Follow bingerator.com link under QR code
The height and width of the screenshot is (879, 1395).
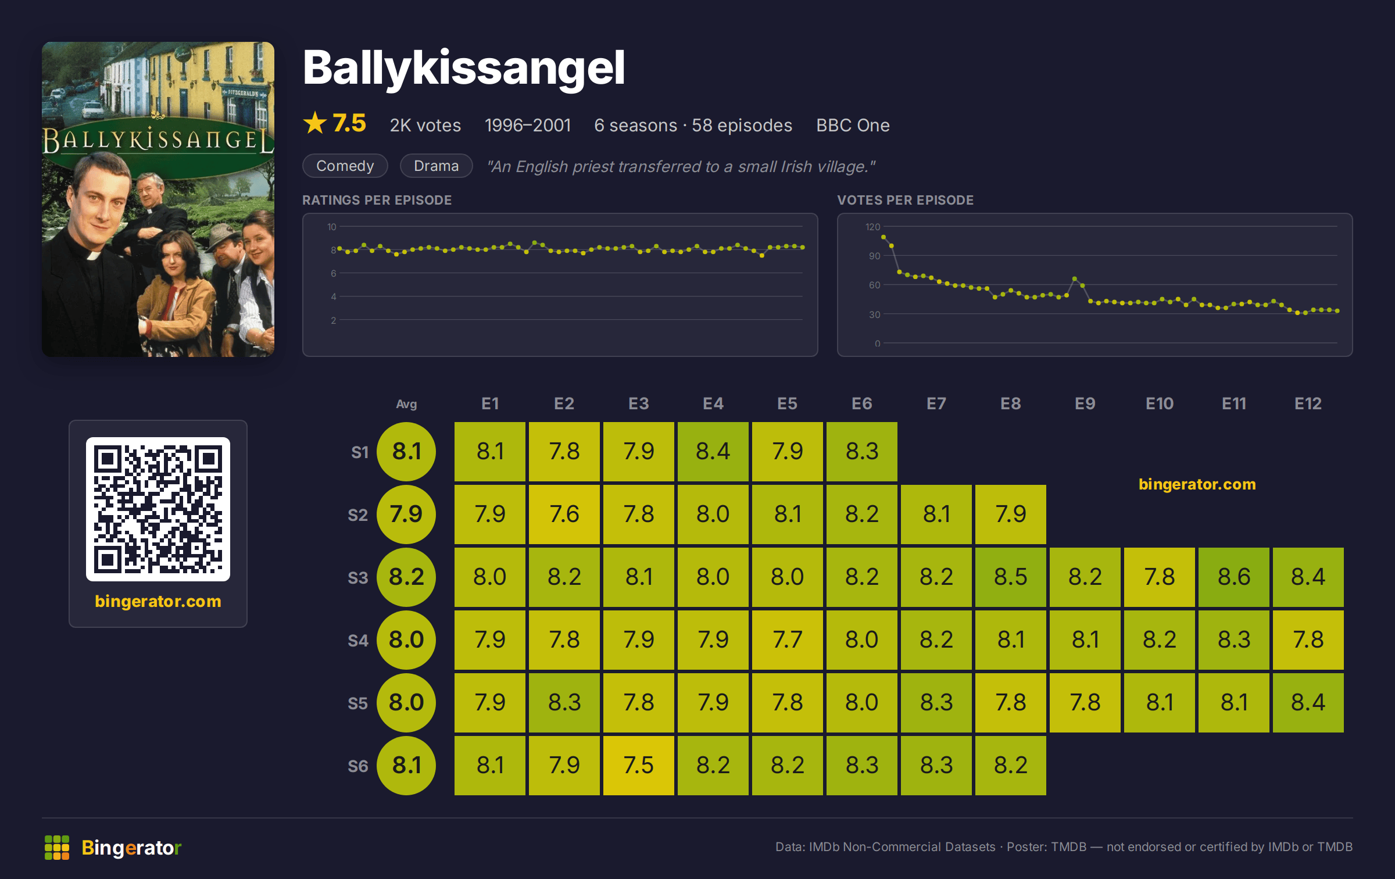coord(158,601)
